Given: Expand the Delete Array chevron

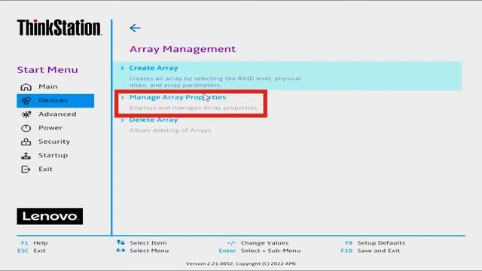Looking at the screenshot, I should [x=122, y=120].
